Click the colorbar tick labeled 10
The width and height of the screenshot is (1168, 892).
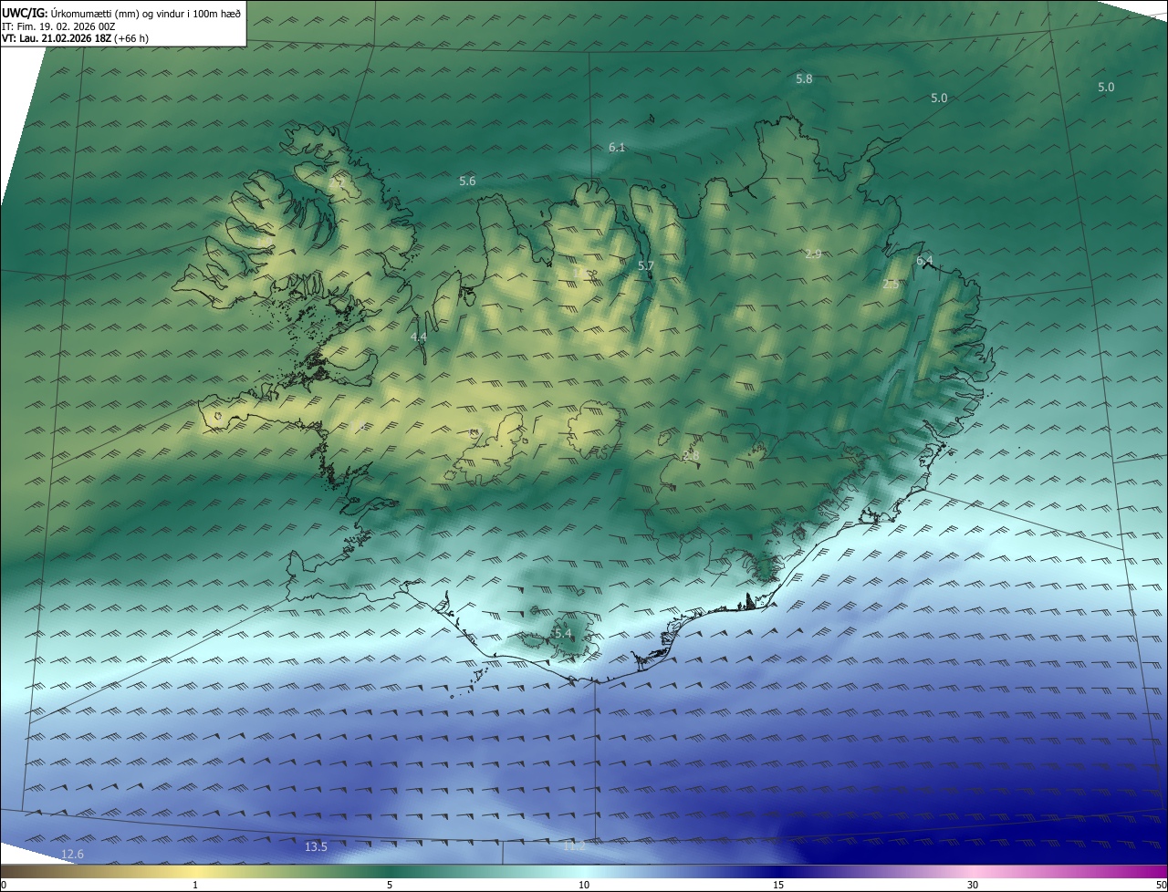click(x=584, y=885)
